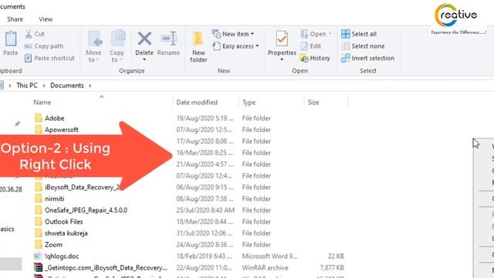Click the Properties checkmark icon
The width and height of the screenshot is (494, 278).
click(x=282, y=39)
